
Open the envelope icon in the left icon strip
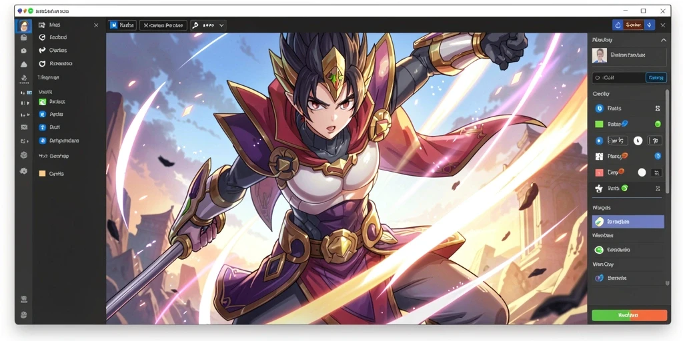(24, 127)
